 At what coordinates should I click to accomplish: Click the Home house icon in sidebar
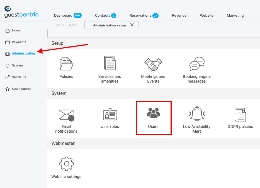tap(8, 30)
